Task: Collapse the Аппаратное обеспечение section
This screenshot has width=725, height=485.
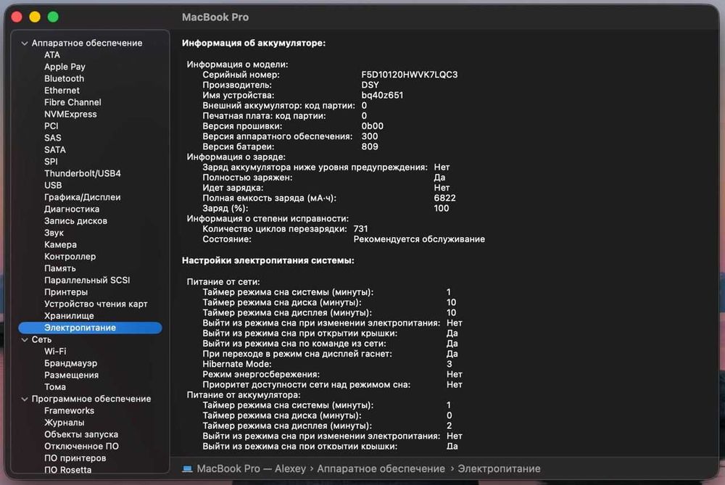Action: point(25,43)
